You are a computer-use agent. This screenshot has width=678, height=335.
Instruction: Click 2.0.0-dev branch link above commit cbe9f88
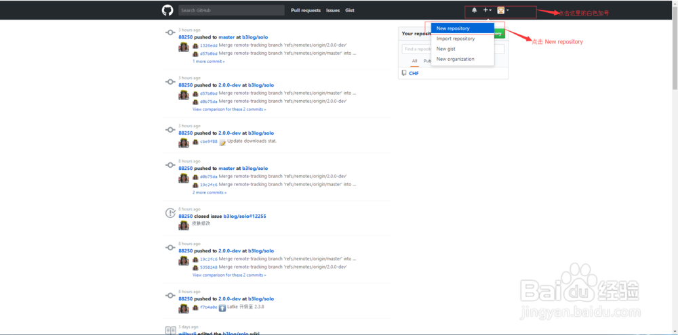pos(230,133)
